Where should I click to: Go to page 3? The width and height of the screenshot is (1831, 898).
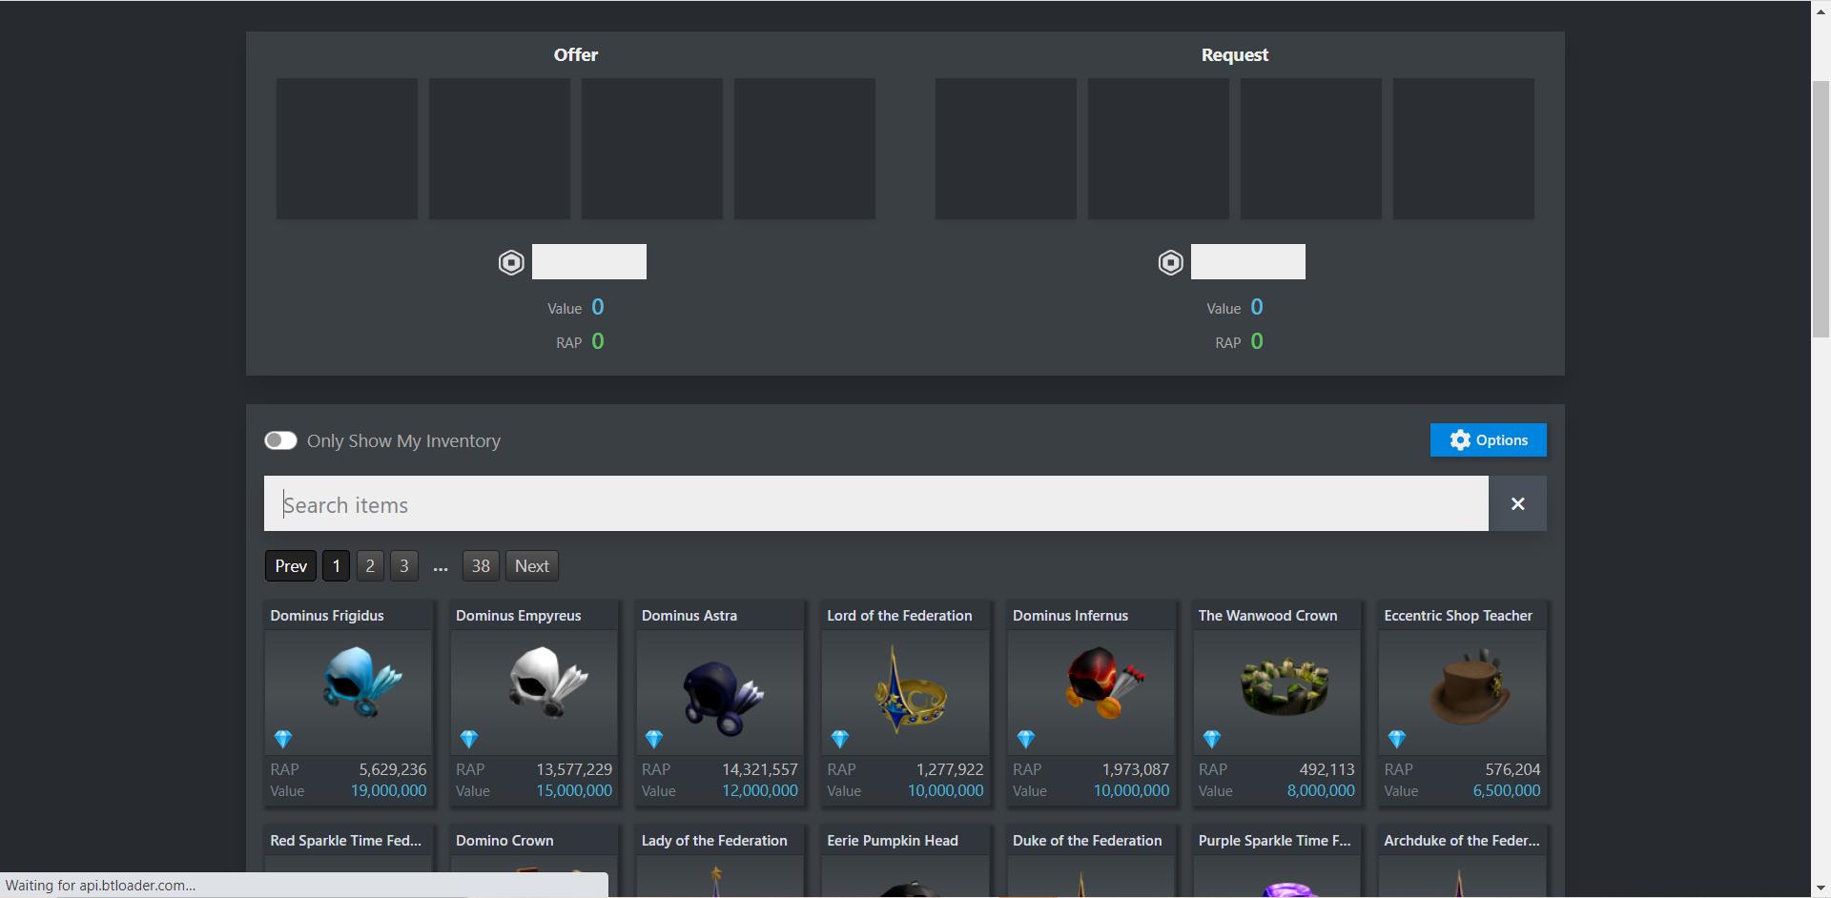click(x=404, y=565)
